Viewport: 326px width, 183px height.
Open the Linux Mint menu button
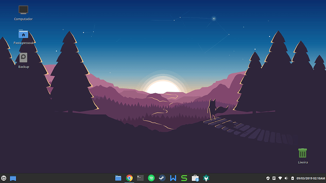[x=4, y=178]
